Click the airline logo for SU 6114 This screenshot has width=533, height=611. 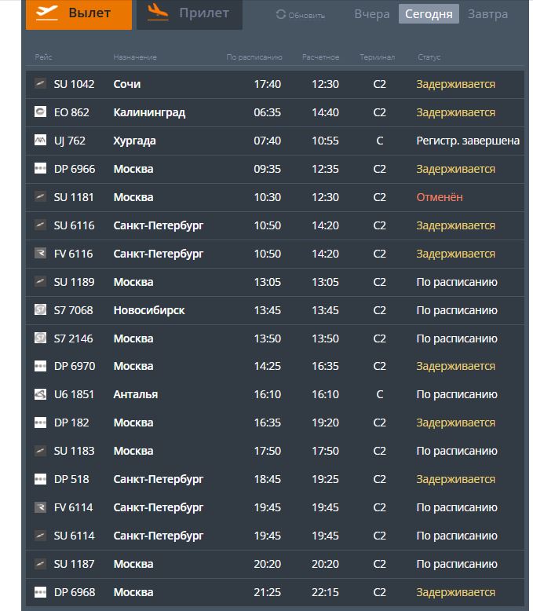point(40,536)
